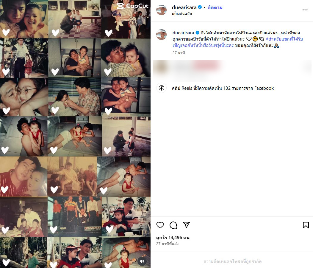Screen dimensions: 313x268
Task: Open the three-dot more options menu
Action: [x=305, y=10]
